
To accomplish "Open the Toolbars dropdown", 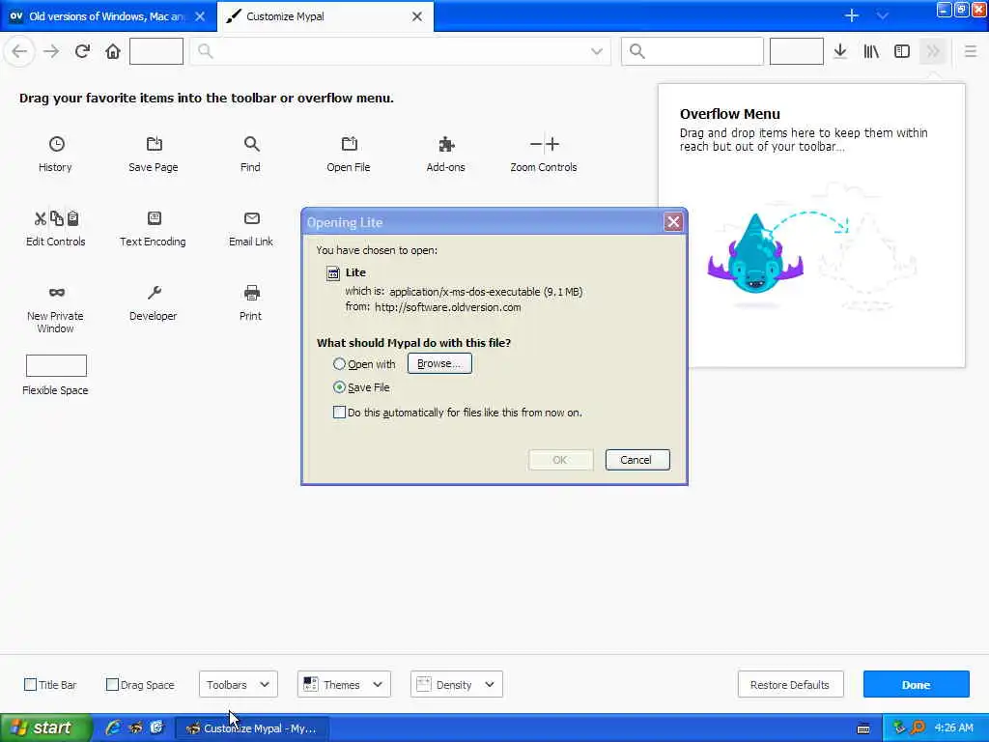I will (239, 685).
